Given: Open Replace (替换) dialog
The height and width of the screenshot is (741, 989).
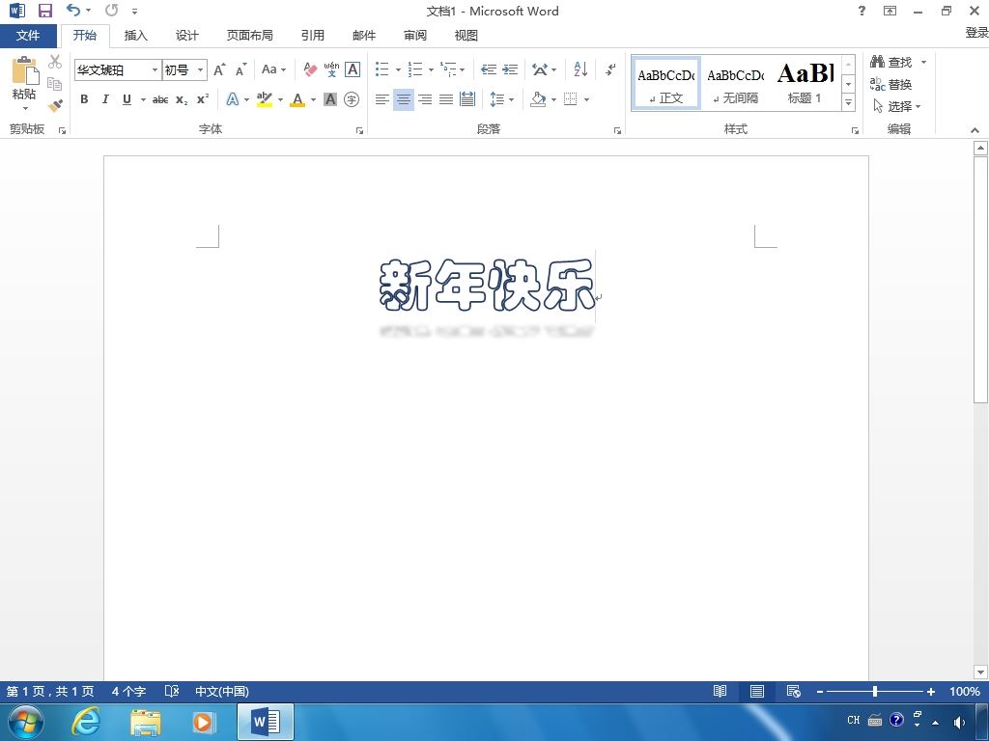Looking at the screenshot, I should [x=891, y=84].
